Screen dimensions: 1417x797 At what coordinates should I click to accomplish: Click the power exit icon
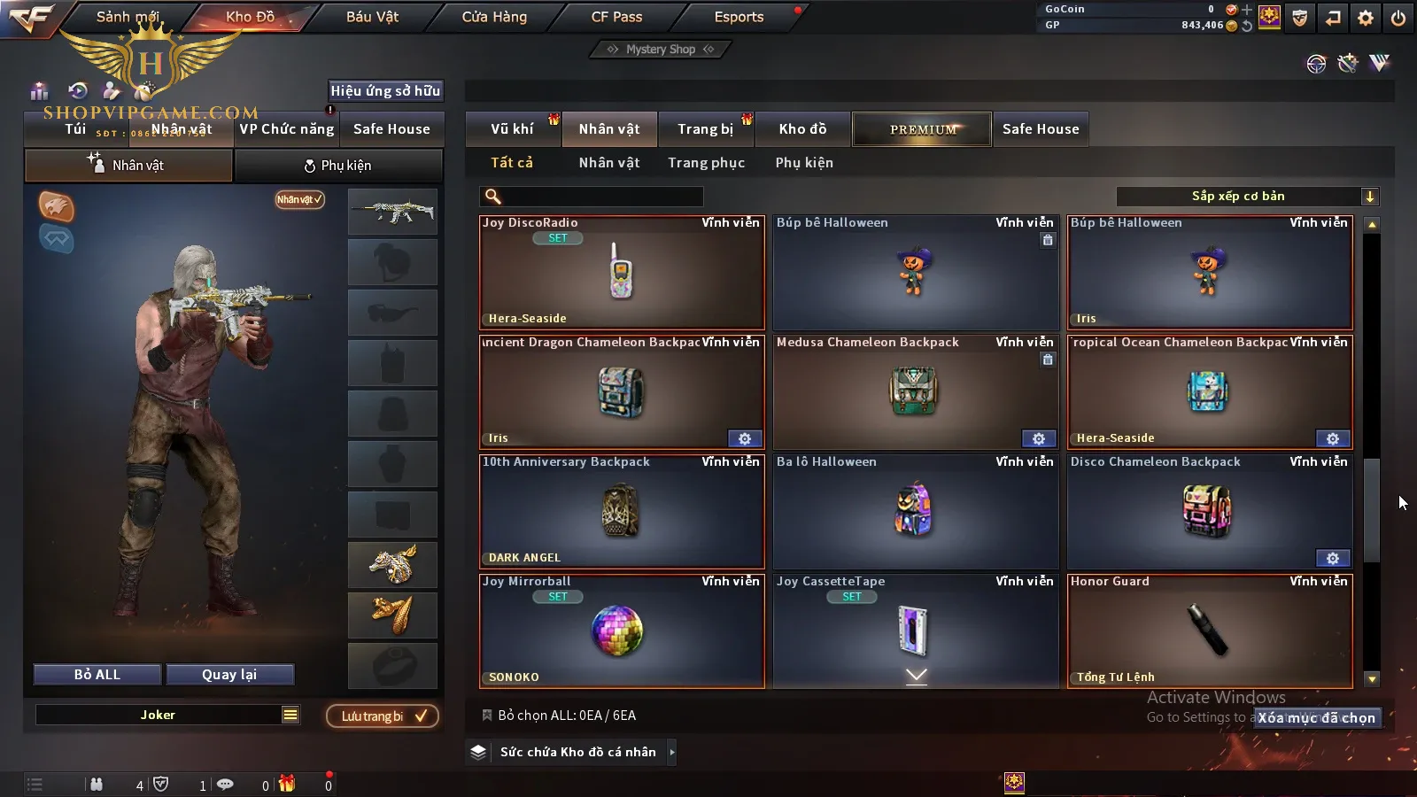(1398, 18)
